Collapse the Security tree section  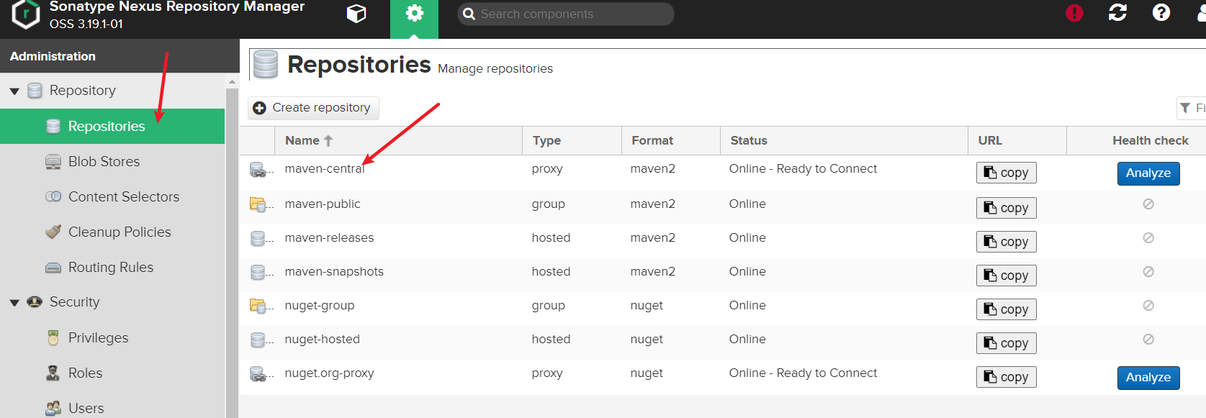click(x=14, y=303)
